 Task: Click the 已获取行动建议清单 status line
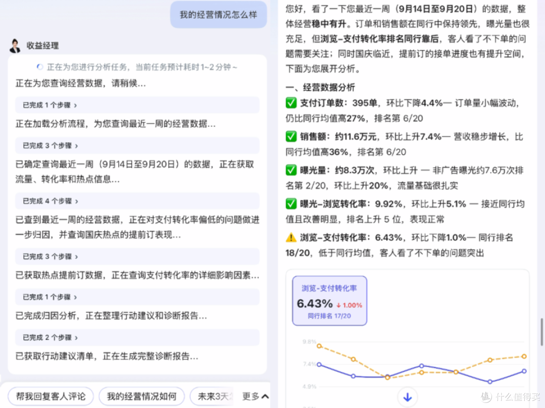pyautogui.click(x=106, y=356)
